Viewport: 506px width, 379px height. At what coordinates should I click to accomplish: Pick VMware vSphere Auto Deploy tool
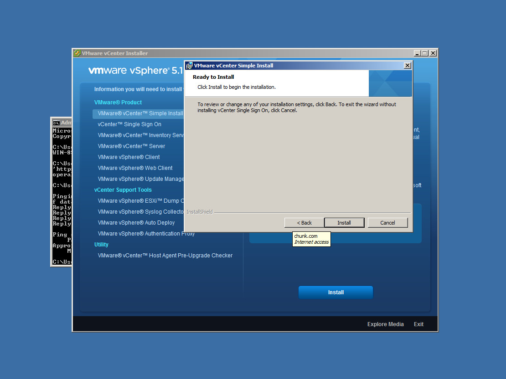point(136,223)
